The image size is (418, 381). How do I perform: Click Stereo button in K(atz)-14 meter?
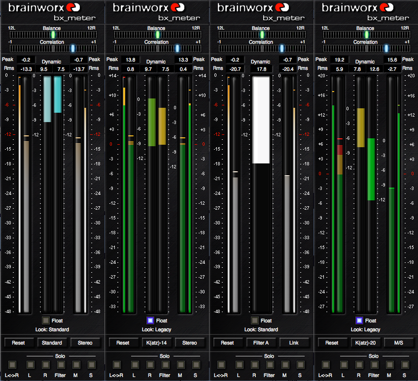(x=190, y=343)
